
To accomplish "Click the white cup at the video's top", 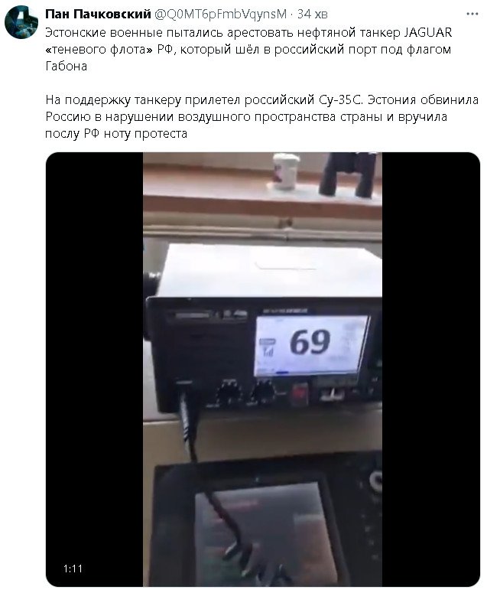I will click(286, 170).
